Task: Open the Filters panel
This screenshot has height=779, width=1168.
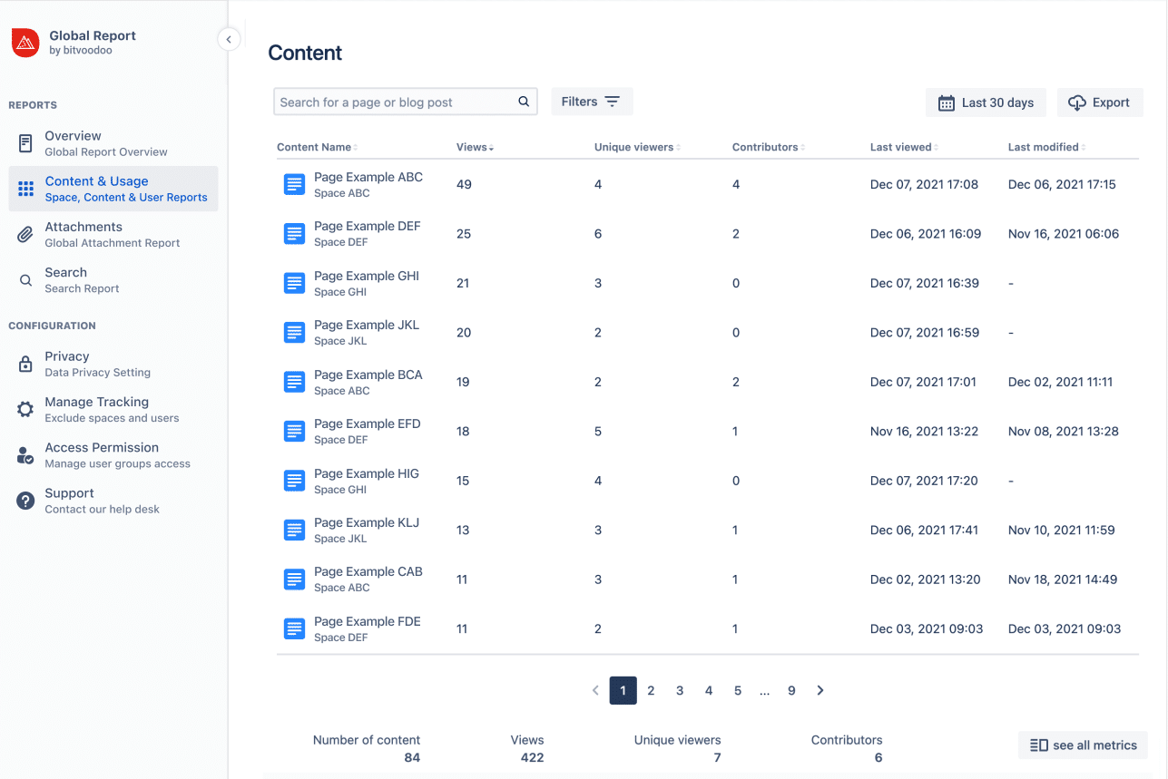Action: point(592,102)
